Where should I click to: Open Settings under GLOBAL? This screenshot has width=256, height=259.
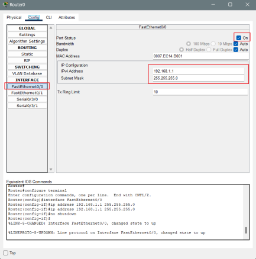click(x=27, y=35)
